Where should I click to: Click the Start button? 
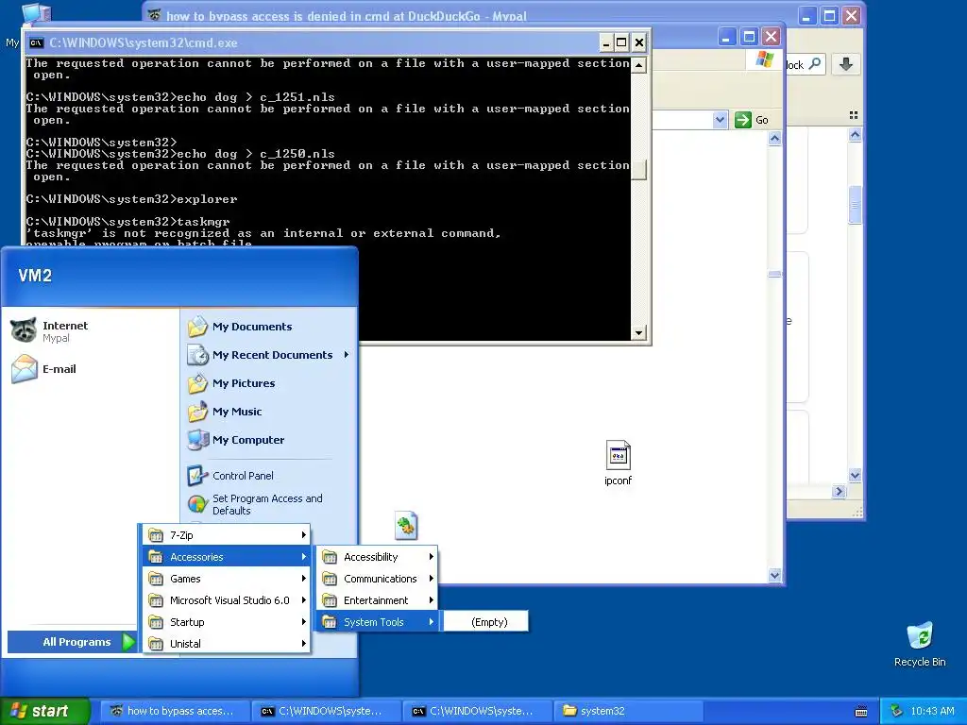coord(45,711)
